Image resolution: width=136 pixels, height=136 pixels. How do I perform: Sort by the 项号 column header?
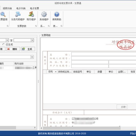52,72
